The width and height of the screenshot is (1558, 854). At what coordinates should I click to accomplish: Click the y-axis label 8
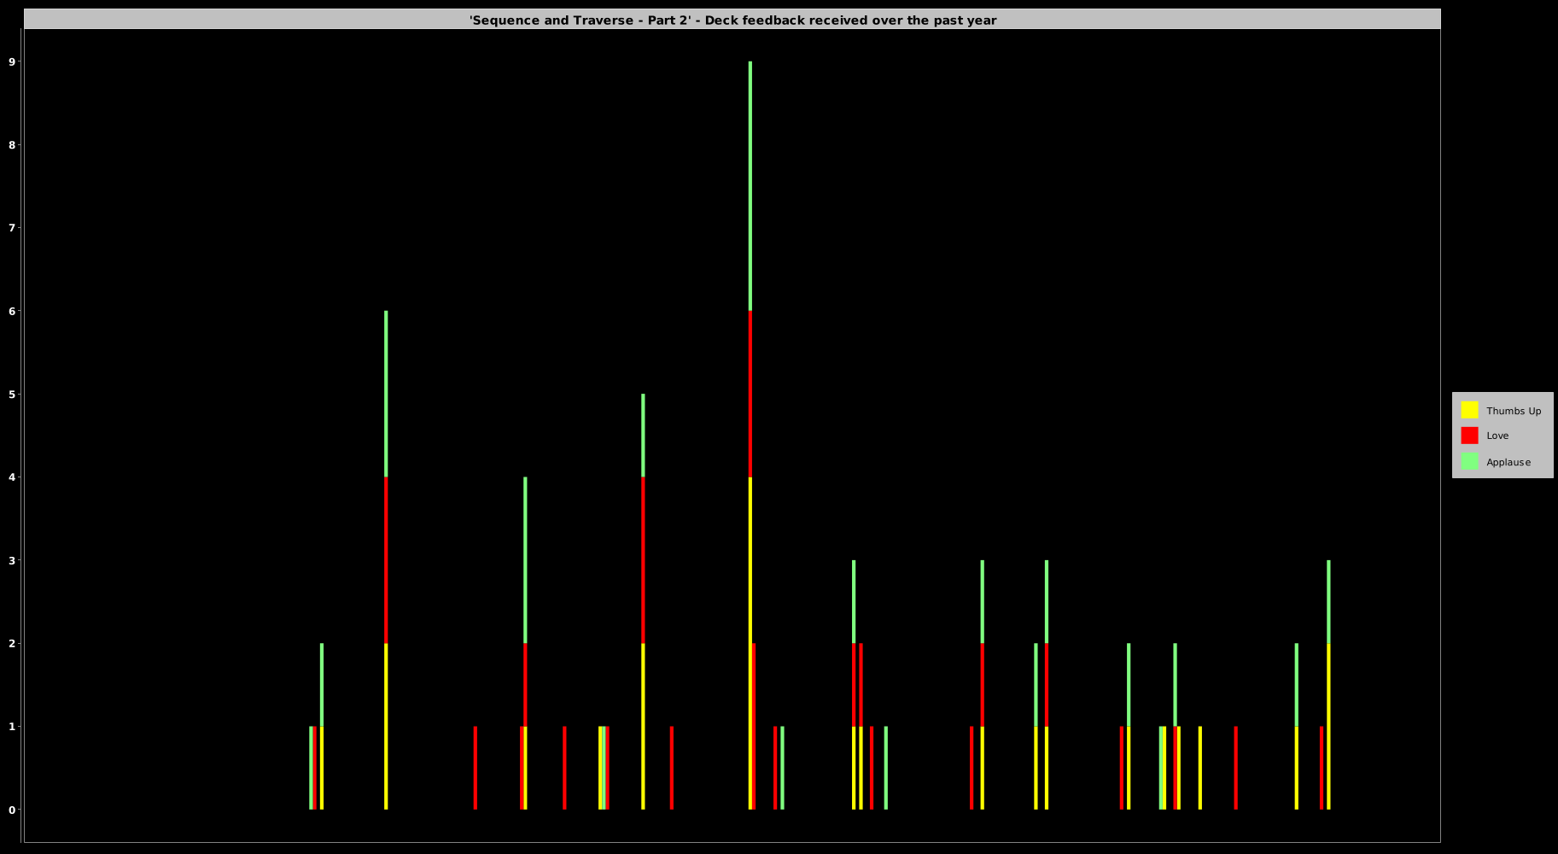[x=12, y=144]
